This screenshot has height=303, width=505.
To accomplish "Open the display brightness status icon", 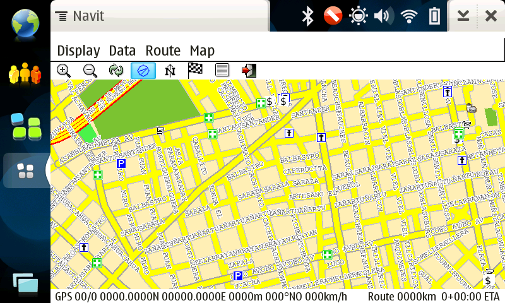I will click(x=358, y=16).
